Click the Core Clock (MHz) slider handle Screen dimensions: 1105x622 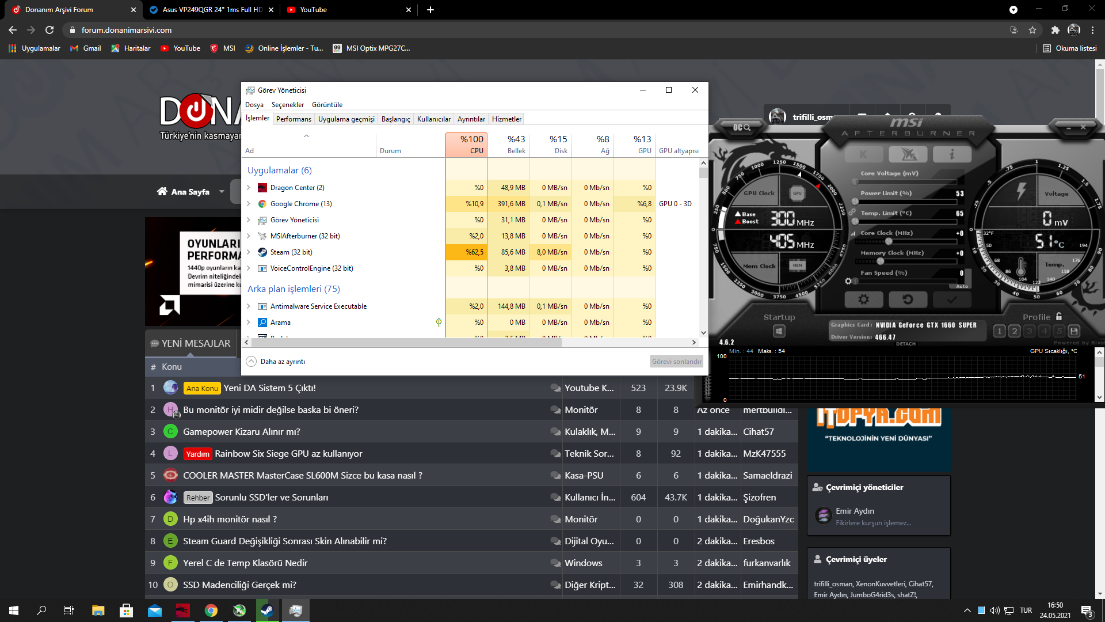(x=889, y=241)
